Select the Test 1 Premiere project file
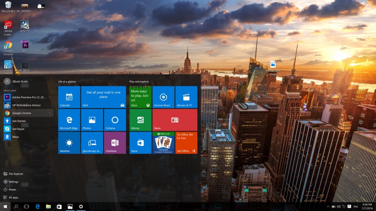The image size is (376, 211). [25, 46]
